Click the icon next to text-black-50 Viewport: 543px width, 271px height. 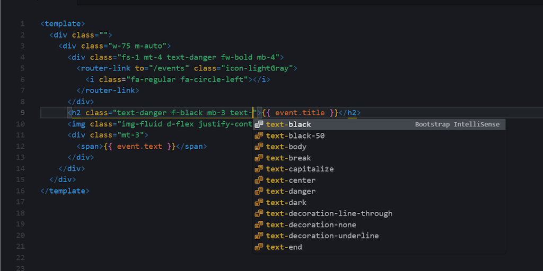pyautogui.click(x=259, y=135)
